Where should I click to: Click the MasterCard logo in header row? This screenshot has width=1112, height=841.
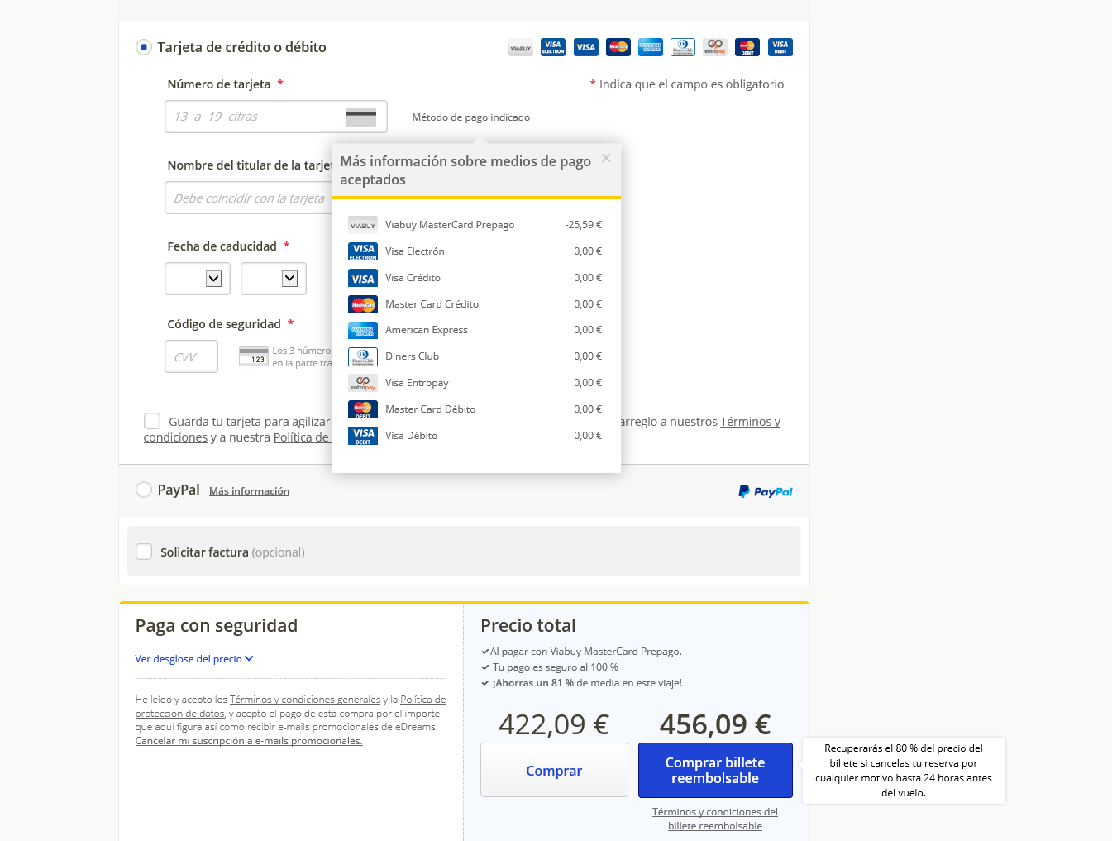(618, 47)
